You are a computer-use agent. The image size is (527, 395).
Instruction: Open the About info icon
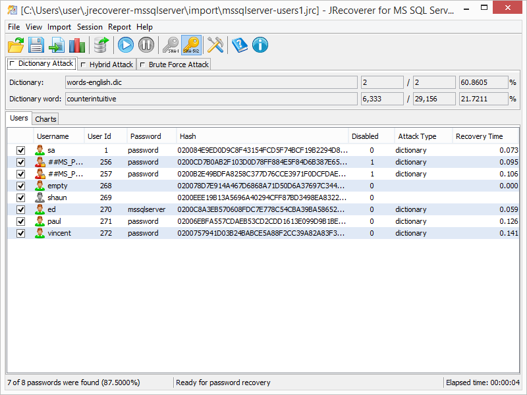click(x=260, y=45)
